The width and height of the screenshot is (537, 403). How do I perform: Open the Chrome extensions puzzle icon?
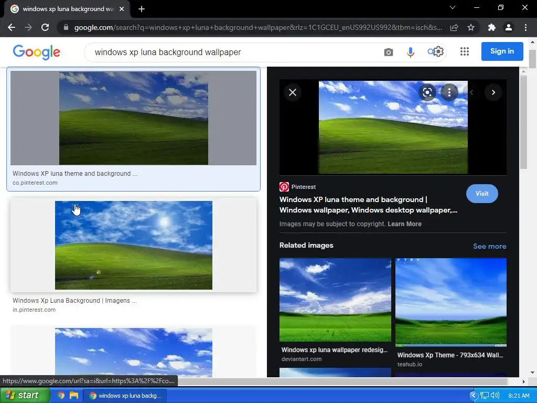[492, 27]
